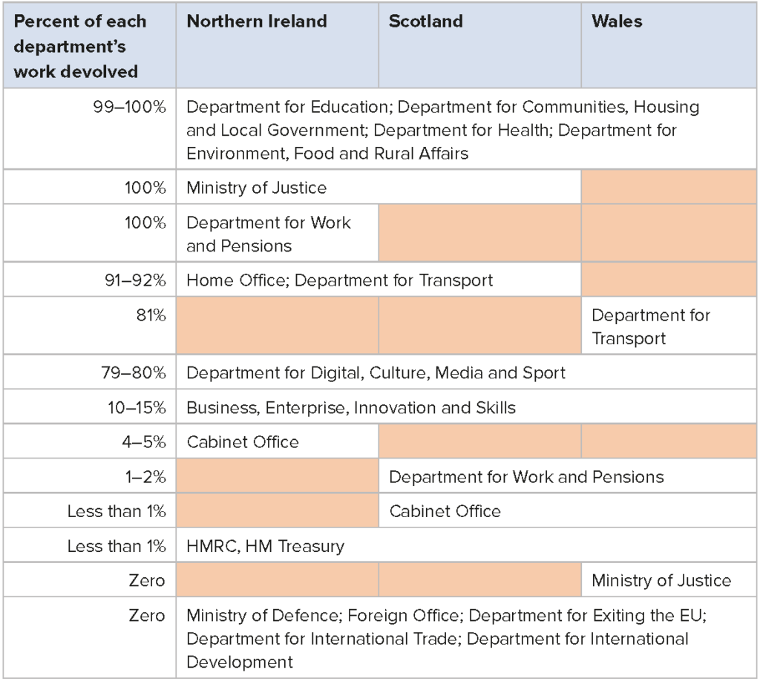The width and height of the screenshot is (760, 684).
Task: Click the Scotland column header
Action: click(480, 45)
